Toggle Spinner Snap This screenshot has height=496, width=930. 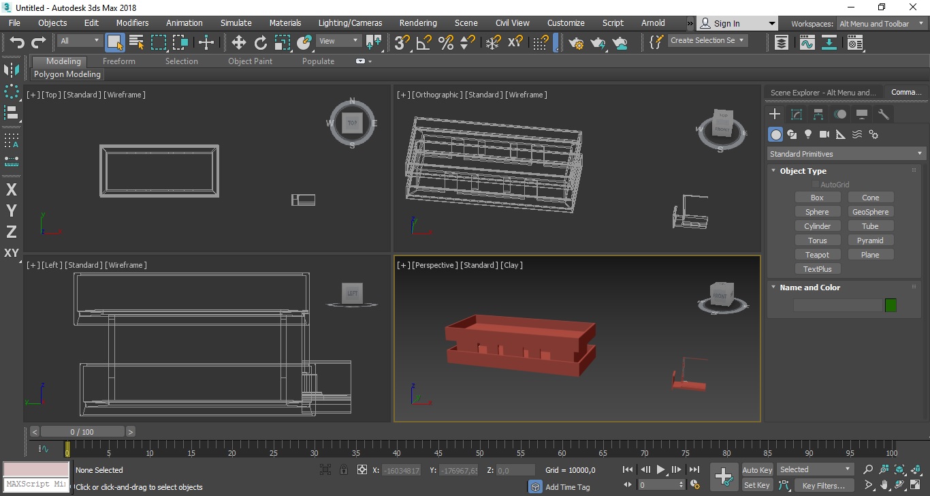point(468,43)
